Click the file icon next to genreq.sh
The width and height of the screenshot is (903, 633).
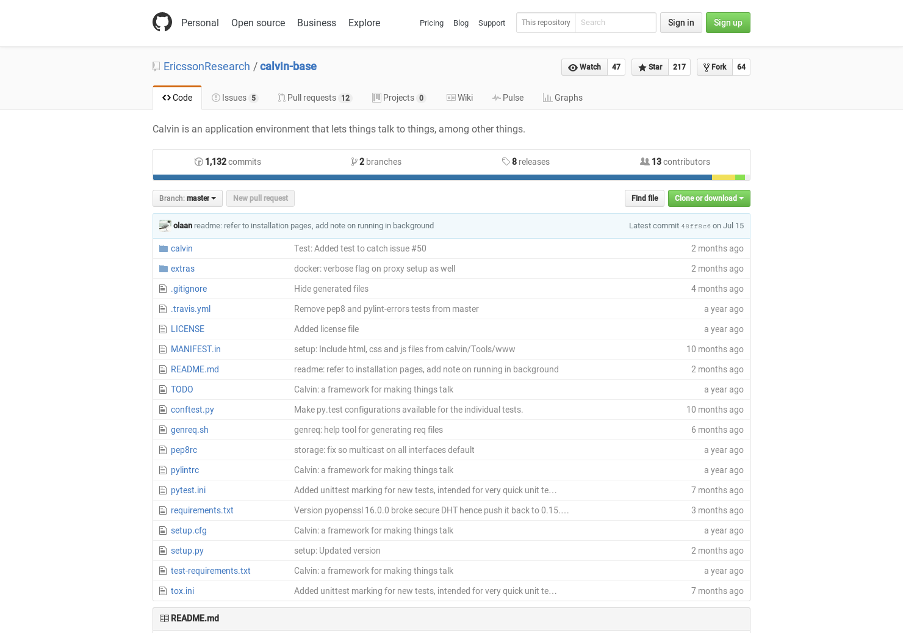click(163, 430)
